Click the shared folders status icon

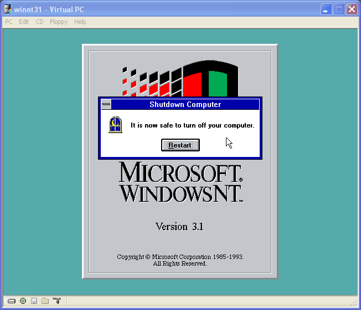click(45, 301)
